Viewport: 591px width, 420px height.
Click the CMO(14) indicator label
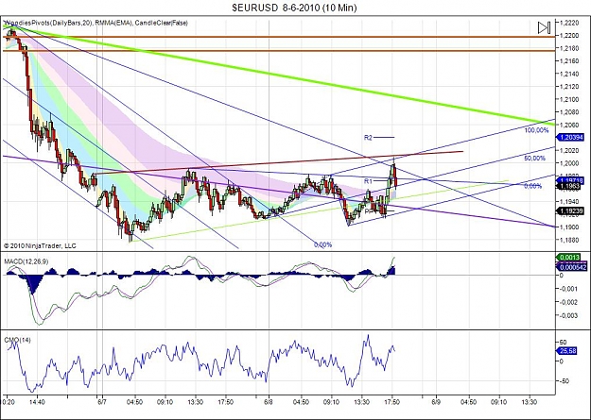[x=18, y=340]
